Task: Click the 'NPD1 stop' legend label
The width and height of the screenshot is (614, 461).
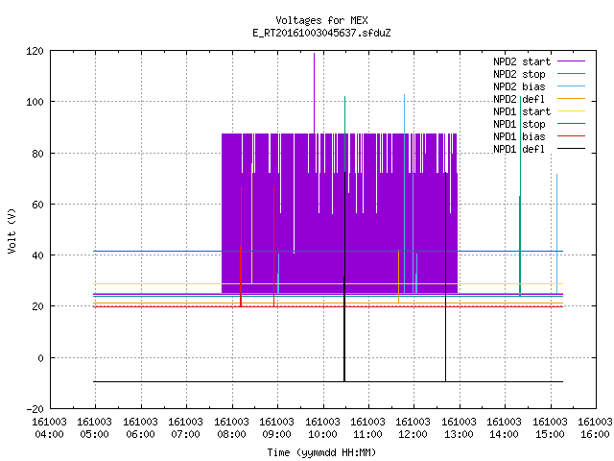Action: (519, 124)
